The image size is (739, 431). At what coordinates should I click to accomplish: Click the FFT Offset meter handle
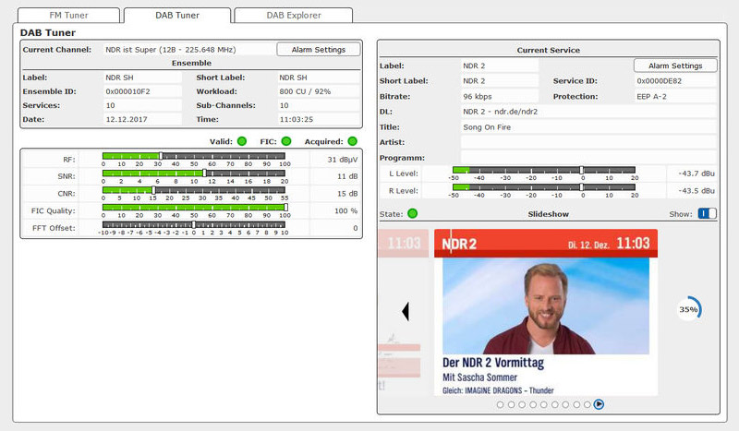click(194, 224)
